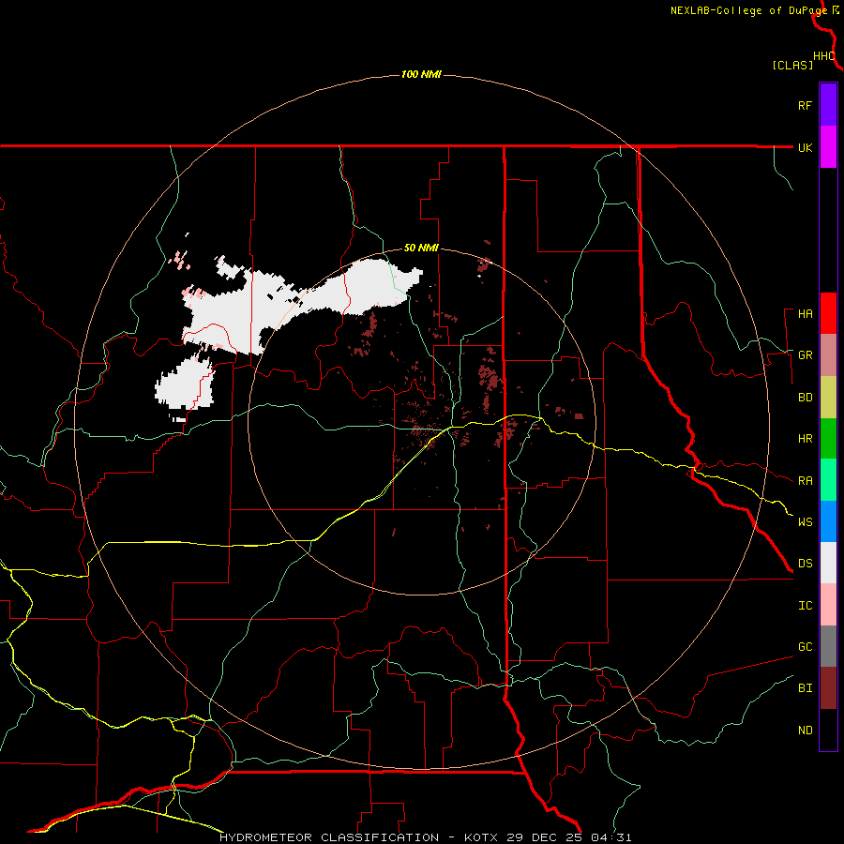Click the BD legend label
Screen dimensions: 844x844
coord(805,398)
